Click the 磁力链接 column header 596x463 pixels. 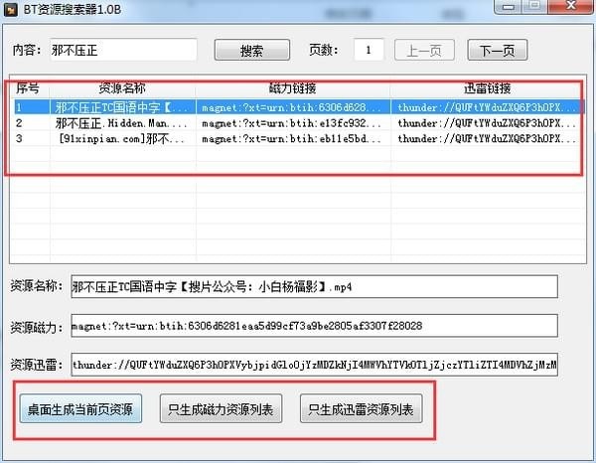pos(291,87)
